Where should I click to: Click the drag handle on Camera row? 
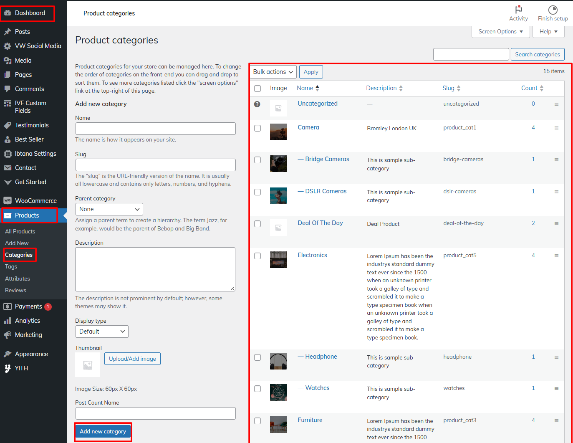pos(556,128)
